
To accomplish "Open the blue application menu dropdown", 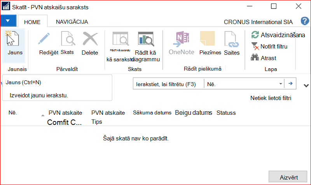I will (x=8, y=21).
